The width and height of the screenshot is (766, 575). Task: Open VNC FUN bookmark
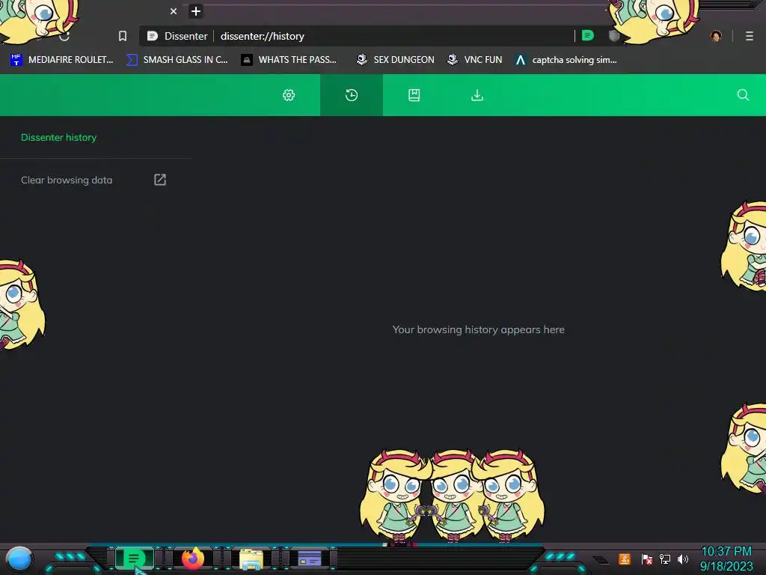click(x=474, y=60)
